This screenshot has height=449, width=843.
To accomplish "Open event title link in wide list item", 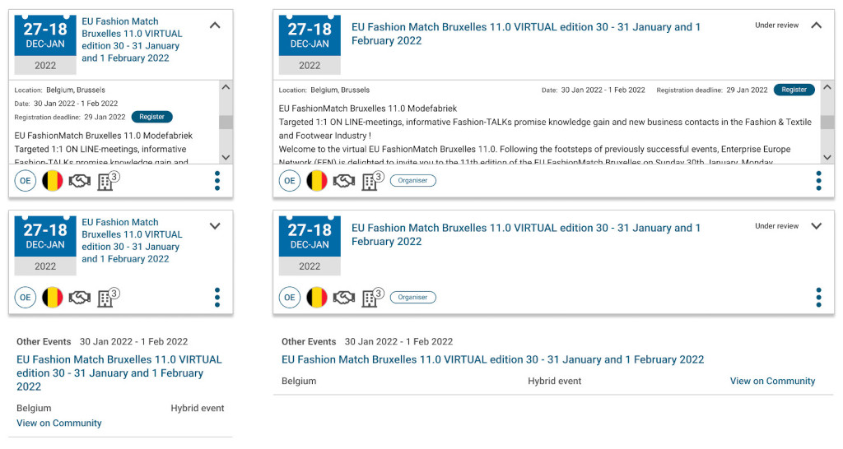I will click(492, 360).
